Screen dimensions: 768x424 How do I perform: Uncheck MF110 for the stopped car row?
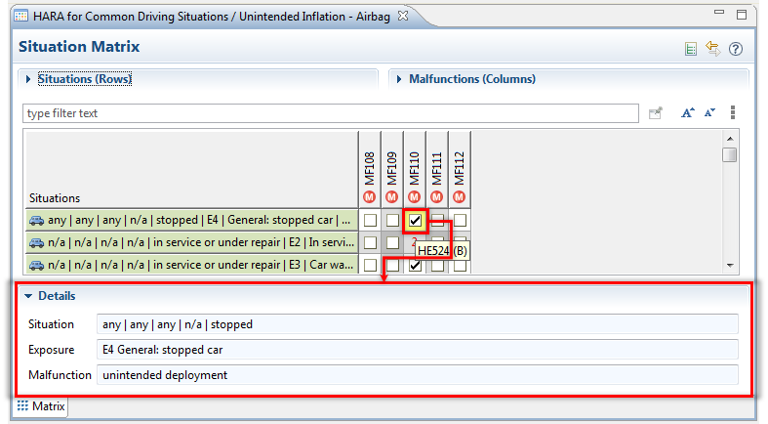click(415, 221)
